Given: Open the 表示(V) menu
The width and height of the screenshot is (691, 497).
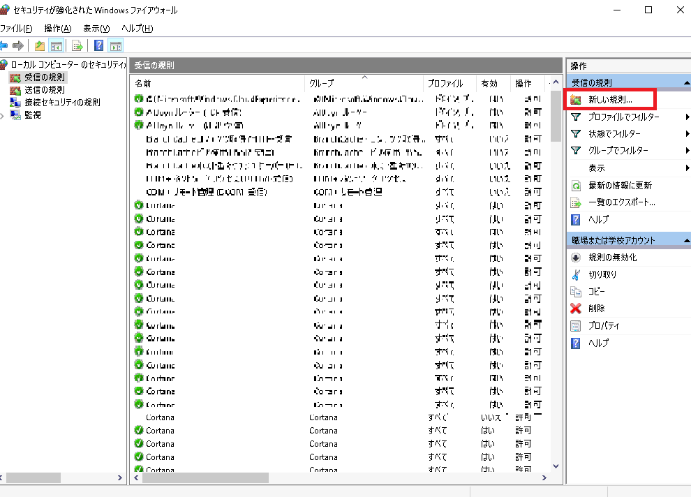Looking at the screenshot, I should (96, 29).
